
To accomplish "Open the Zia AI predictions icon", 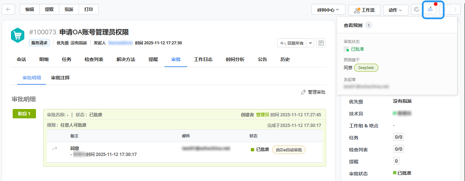I will [x=430, y=10].
